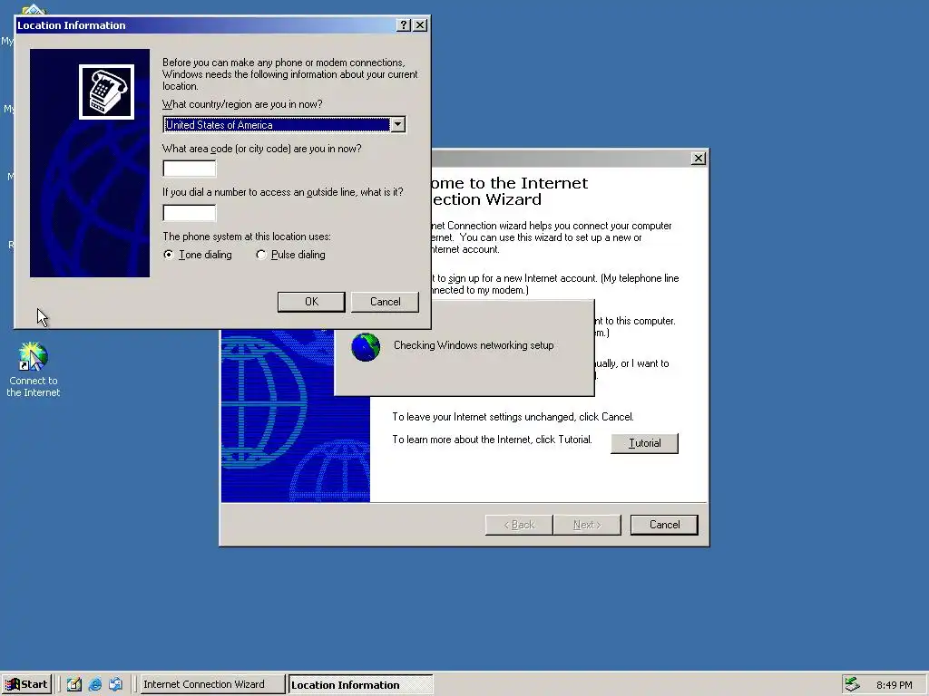Viewport: 929px width, 696px height.
Task: Click the Back button in the wizard
Action: 519,525
